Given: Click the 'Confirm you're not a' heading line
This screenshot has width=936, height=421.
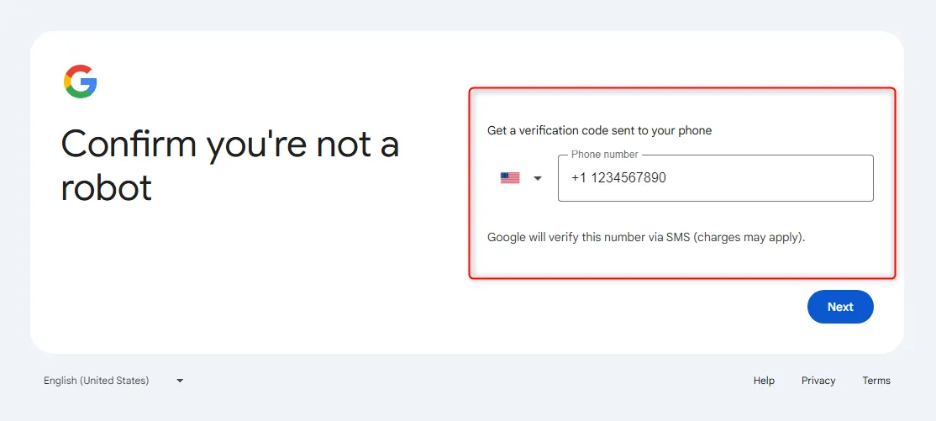Looking at the screenshot, I should pos(230,145).
